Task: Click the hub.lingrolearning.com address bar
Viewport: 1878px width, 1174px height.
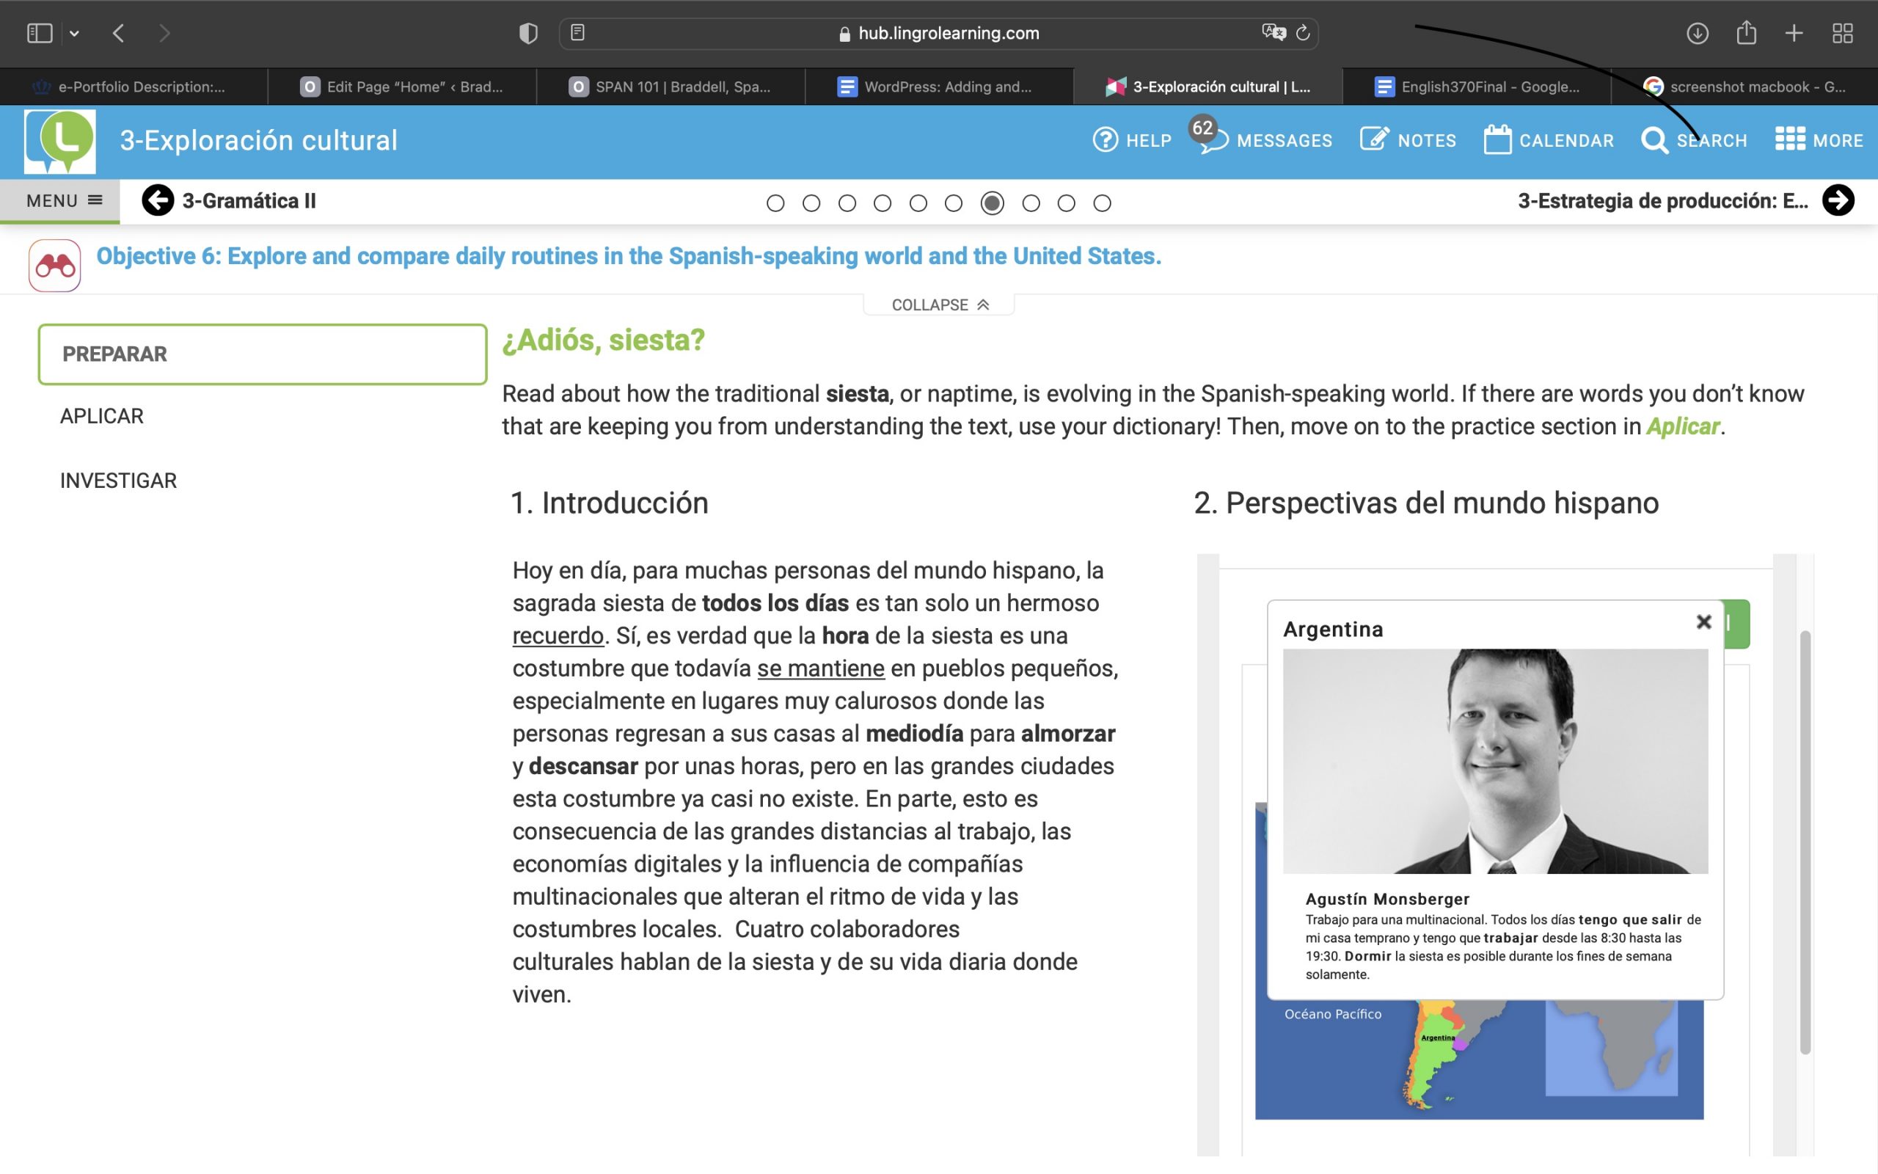Action: tap(938, 34)
